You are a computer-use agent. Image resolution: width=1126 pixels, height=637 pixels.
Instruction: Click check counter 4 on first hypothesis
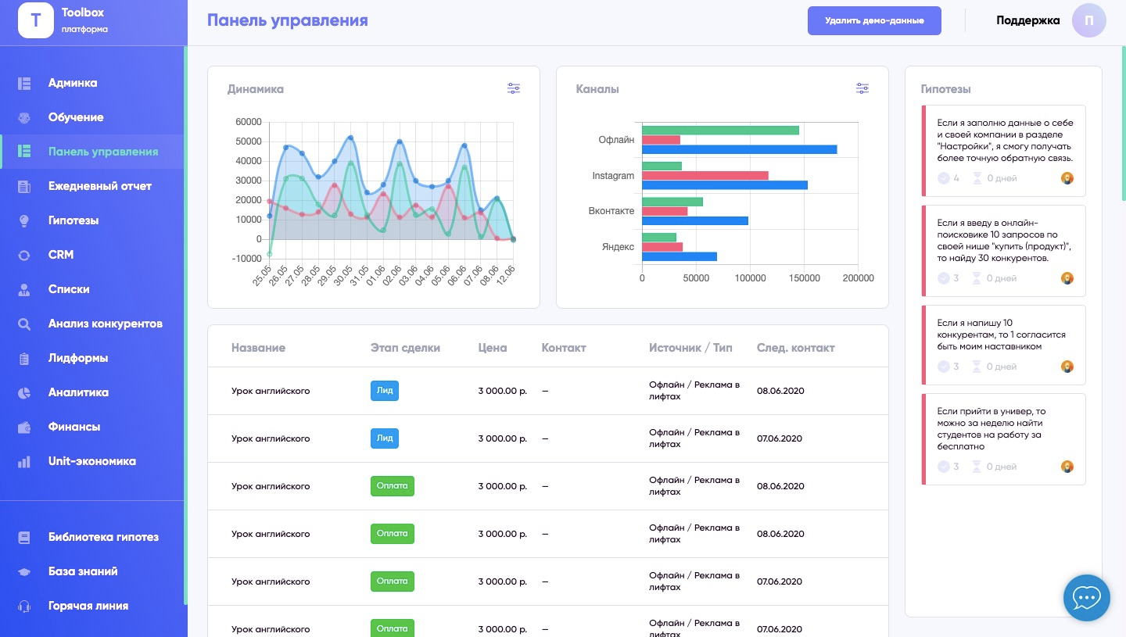[x=948, y=178]
